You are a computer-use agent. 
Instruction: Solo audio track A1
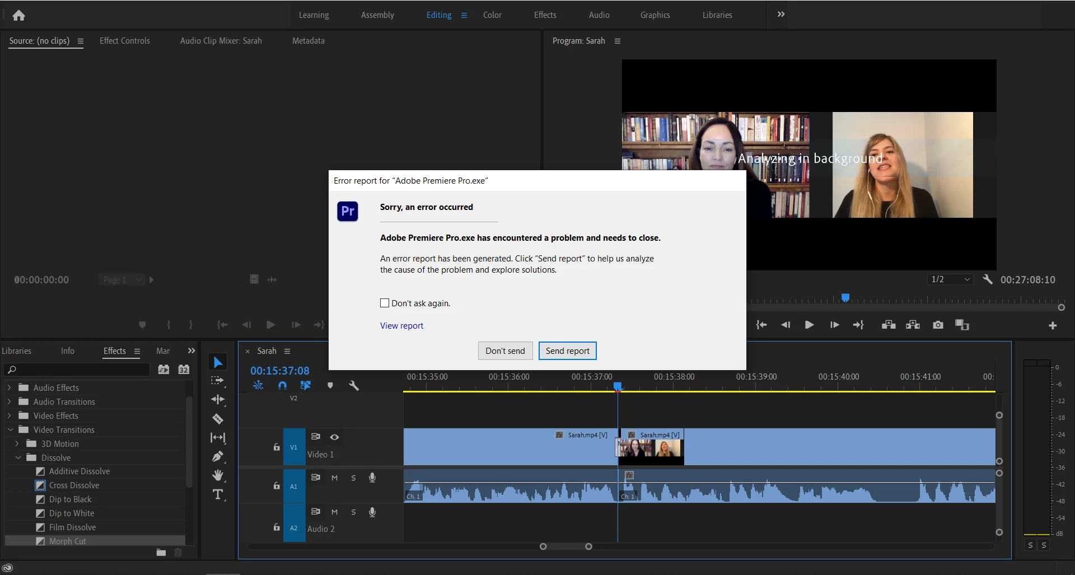pyautogui.click(x=353, y=478)
